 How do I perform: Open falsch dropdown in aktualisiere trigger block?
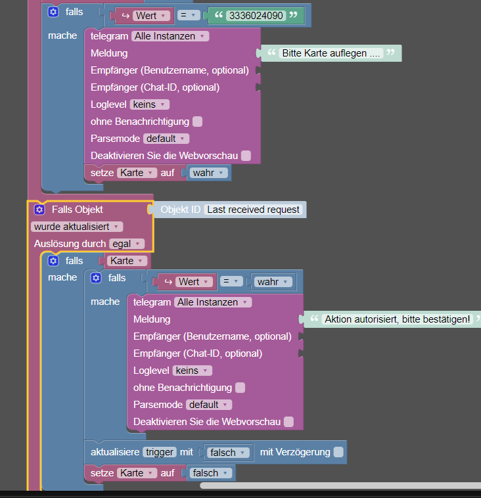click(x=228, y=453)
